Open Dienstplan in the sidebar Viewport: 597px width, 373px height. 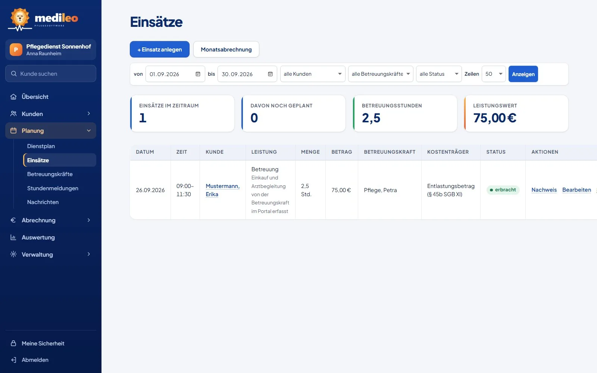[x=41, y=146]
